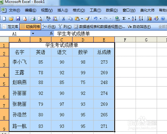
Task: Click the AutoSum sigma icon
Action: [124, 18]
